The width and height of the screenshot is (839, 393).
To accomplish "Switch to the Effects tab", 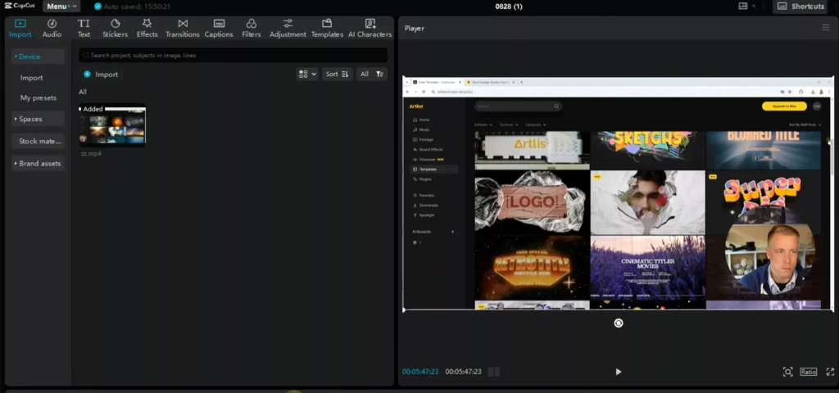I will 147,29.
